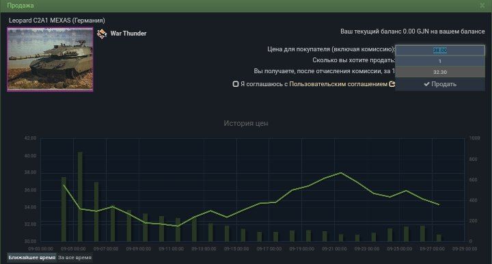This screenshot has height=264, width=492.
Task: Open the Leopard C2A1 MEXAS tank thumbnail
Action: tap(50, 60)
